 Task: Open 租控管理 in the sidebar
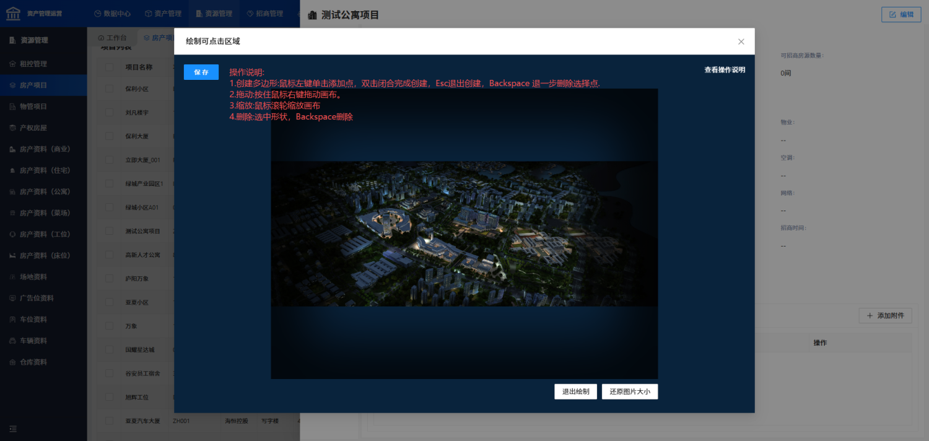43,64
